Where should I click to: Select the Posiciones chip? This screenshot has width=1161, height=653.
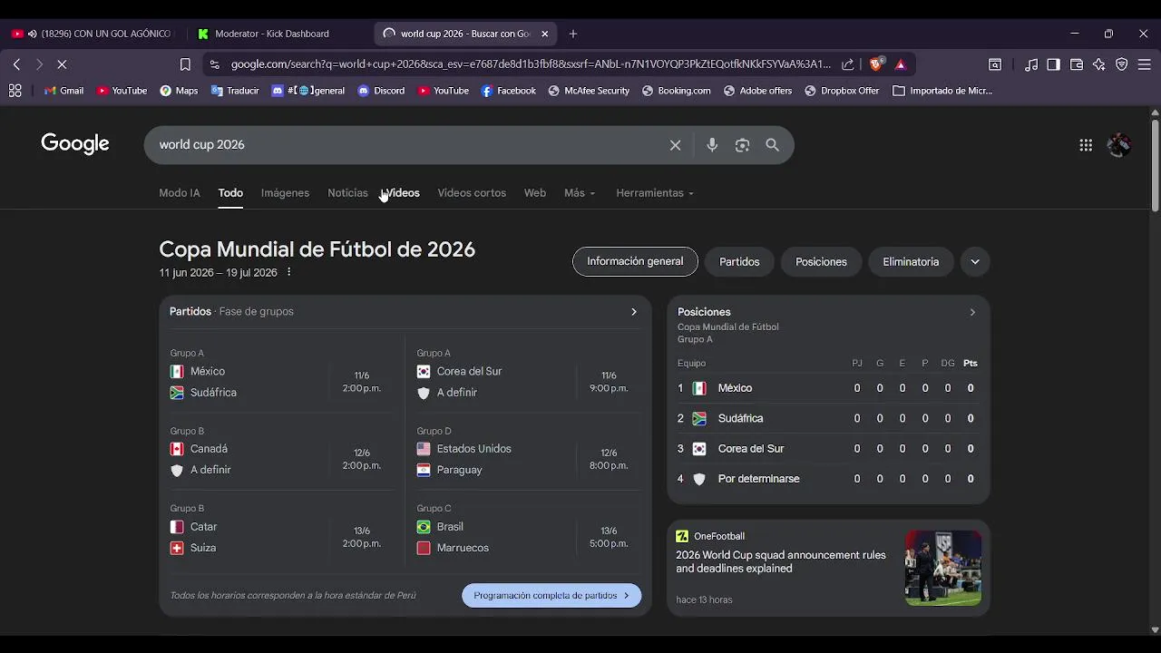pyautogui.click(x=821, y=261)
